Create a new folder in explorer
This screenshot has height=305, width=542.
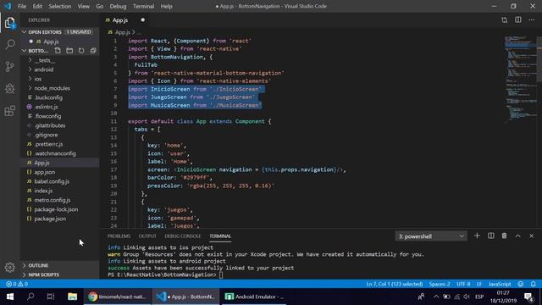tap(69, 51)
